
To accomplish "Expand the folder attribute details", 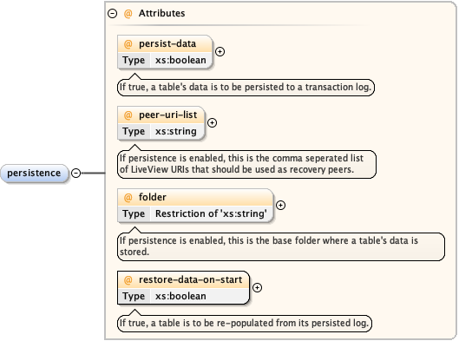I will (x=280, y=206).
